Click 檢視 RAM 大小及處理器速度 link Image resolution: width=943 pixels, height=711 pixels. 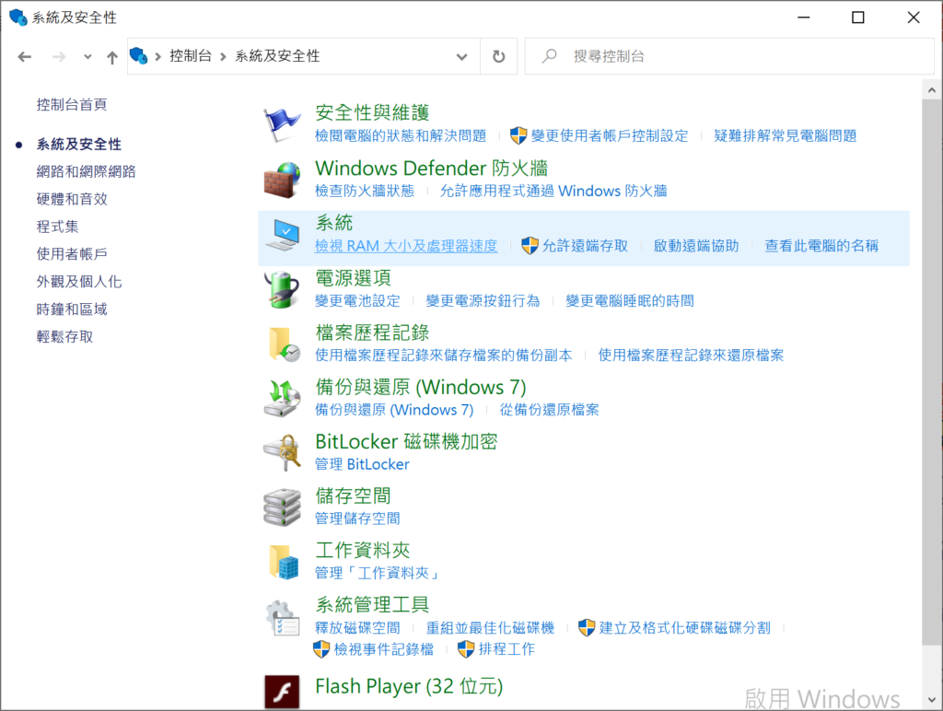tap(406, 246)
